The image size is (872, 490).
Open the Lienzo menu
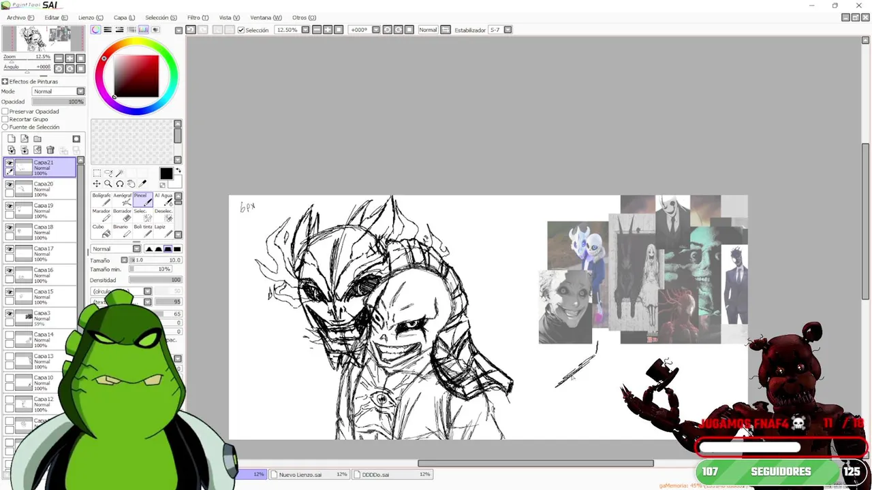[91, 18]
